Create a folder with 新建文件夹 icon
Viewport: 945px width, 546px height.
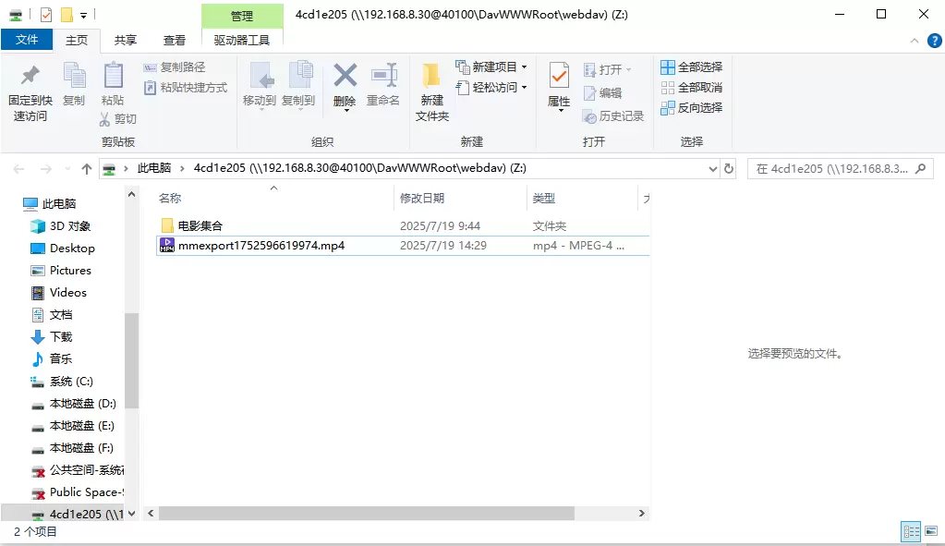click(x=431, y=83)
